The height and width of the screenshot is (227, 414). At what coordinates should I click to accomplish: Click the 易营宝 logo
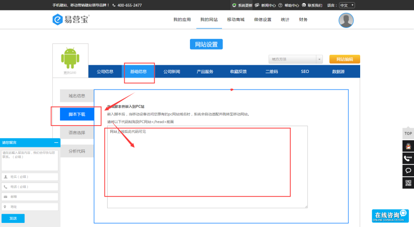point(71,20)
